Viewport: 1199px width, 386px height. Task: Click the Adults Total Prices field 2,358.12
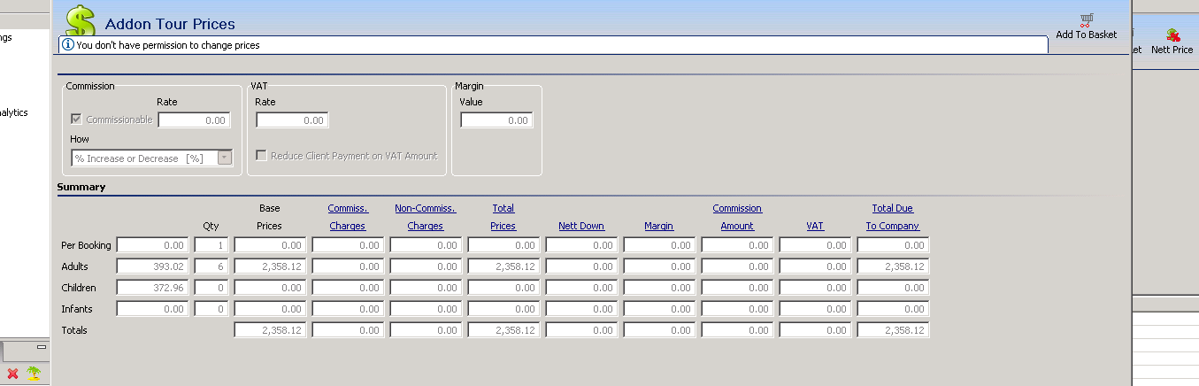click(503, 266)
